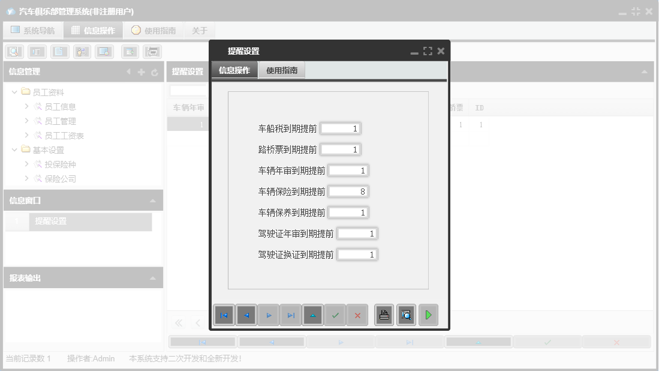This screenshot has width=659, height=371.
Task: Go to previous record in dialog navigator
Action: click(x=246, y=315)
